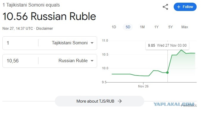202x113 pixels.
Task: Open More about TJS/RUB
Action: point(99,101)
